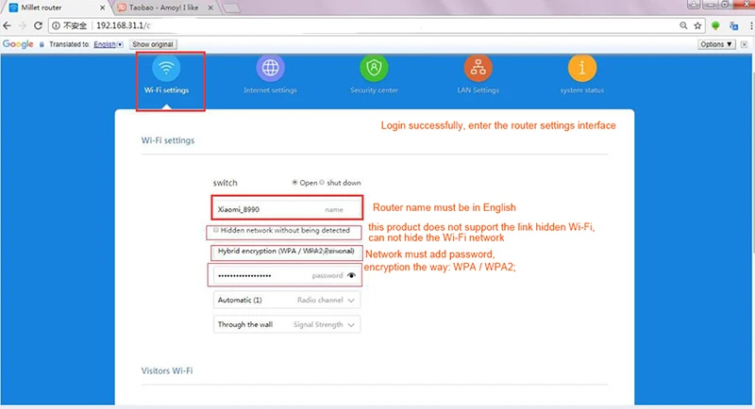Switch to the Millet router tab
The image size is (755, 409).
pyautogui.click(x=56, y=8)
